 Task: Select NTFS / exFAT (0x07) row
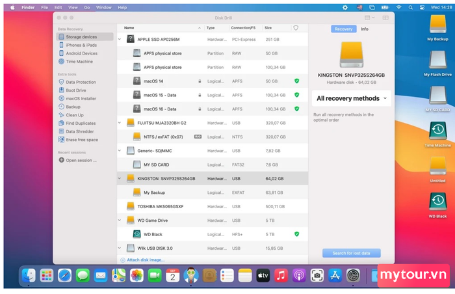point(213,137)
